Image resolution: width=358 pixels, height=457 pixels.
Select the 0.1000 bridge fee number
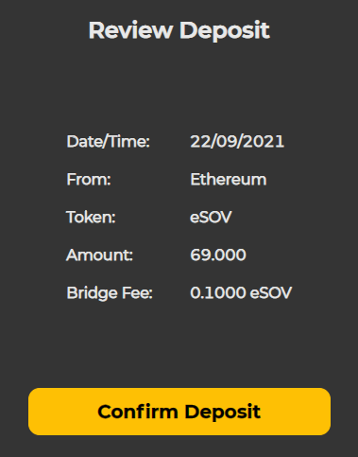(x=218, y=292)
